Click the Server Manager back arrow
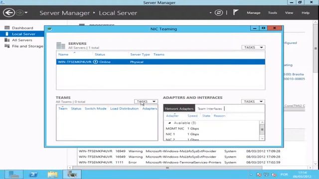The width and height of the screenshot is (319, 179). tap(9, 12)
